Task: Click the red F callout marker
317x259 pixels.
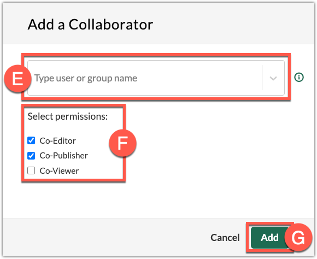Action: [123, 143]
